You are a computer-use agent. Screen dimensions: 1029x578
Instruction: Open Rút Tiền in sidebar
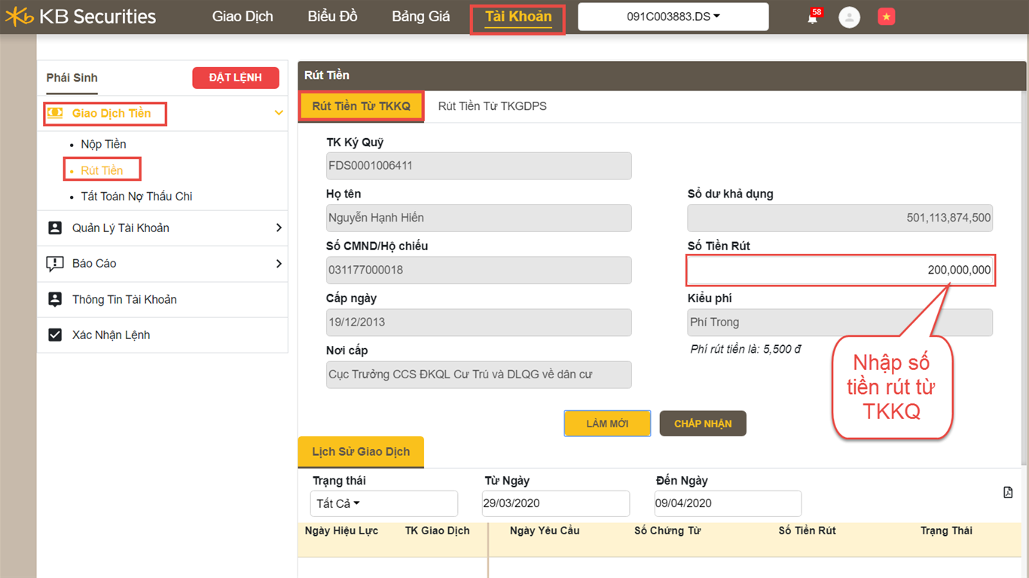102,170
